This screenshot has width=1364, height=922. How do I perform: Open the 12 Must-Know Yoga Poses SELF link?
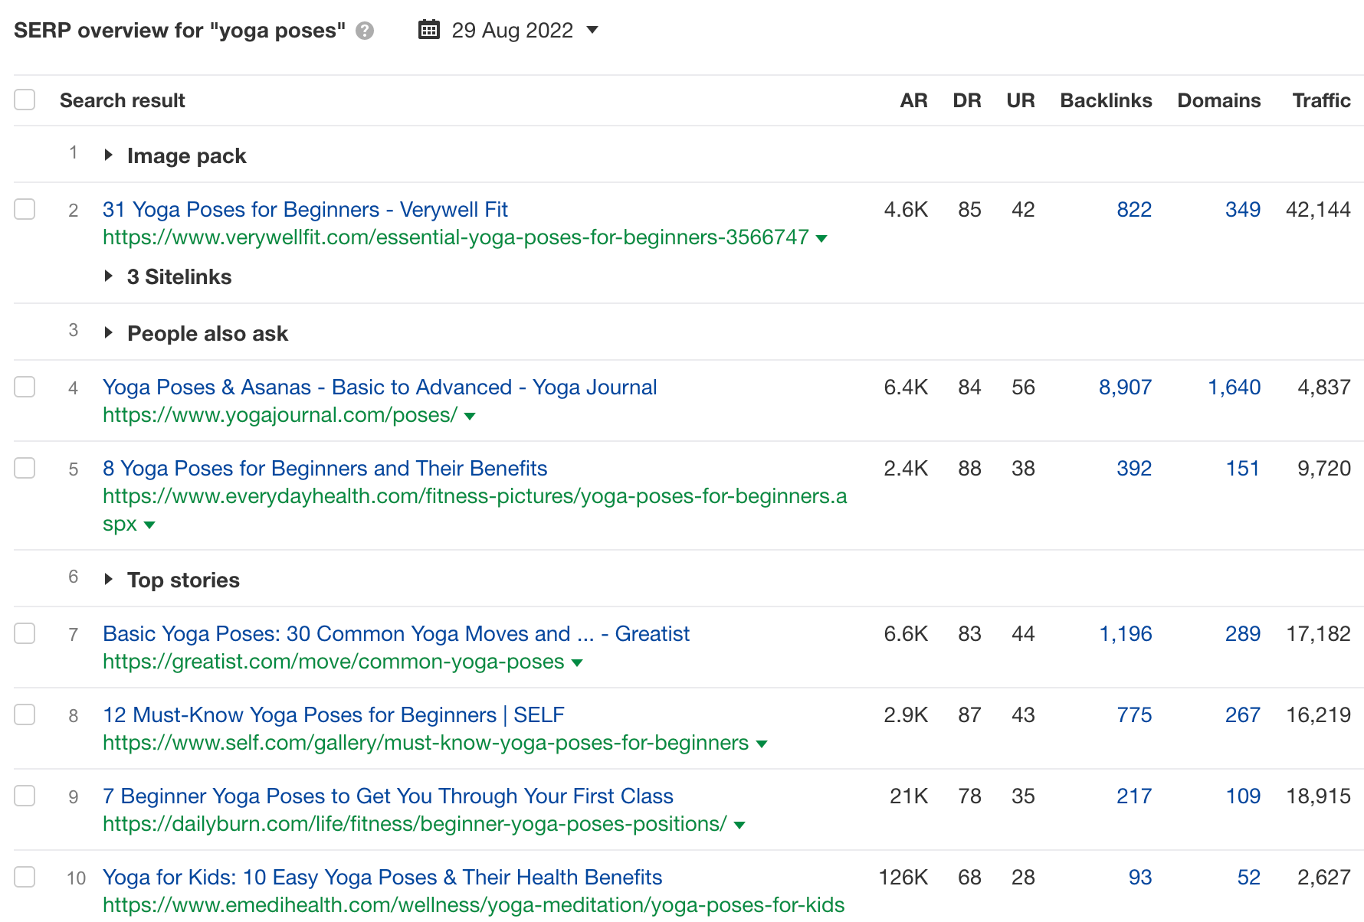coord(333,715)
